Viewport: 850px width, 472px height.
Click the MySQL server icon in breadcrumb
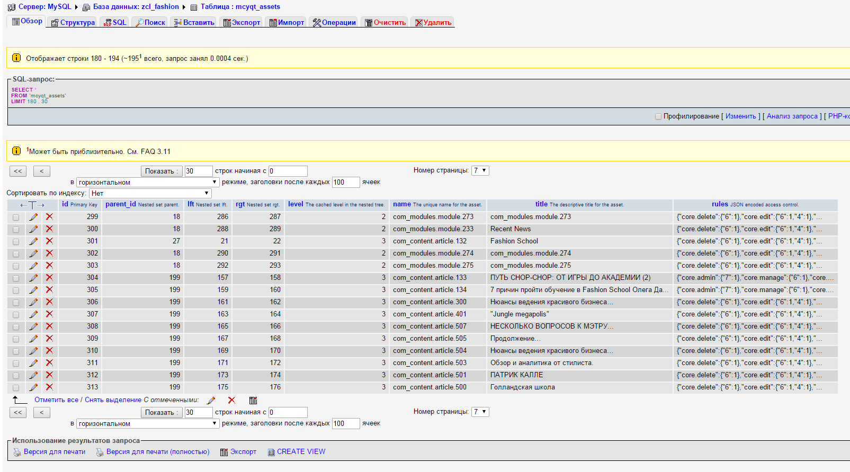[x=12, y=7]
